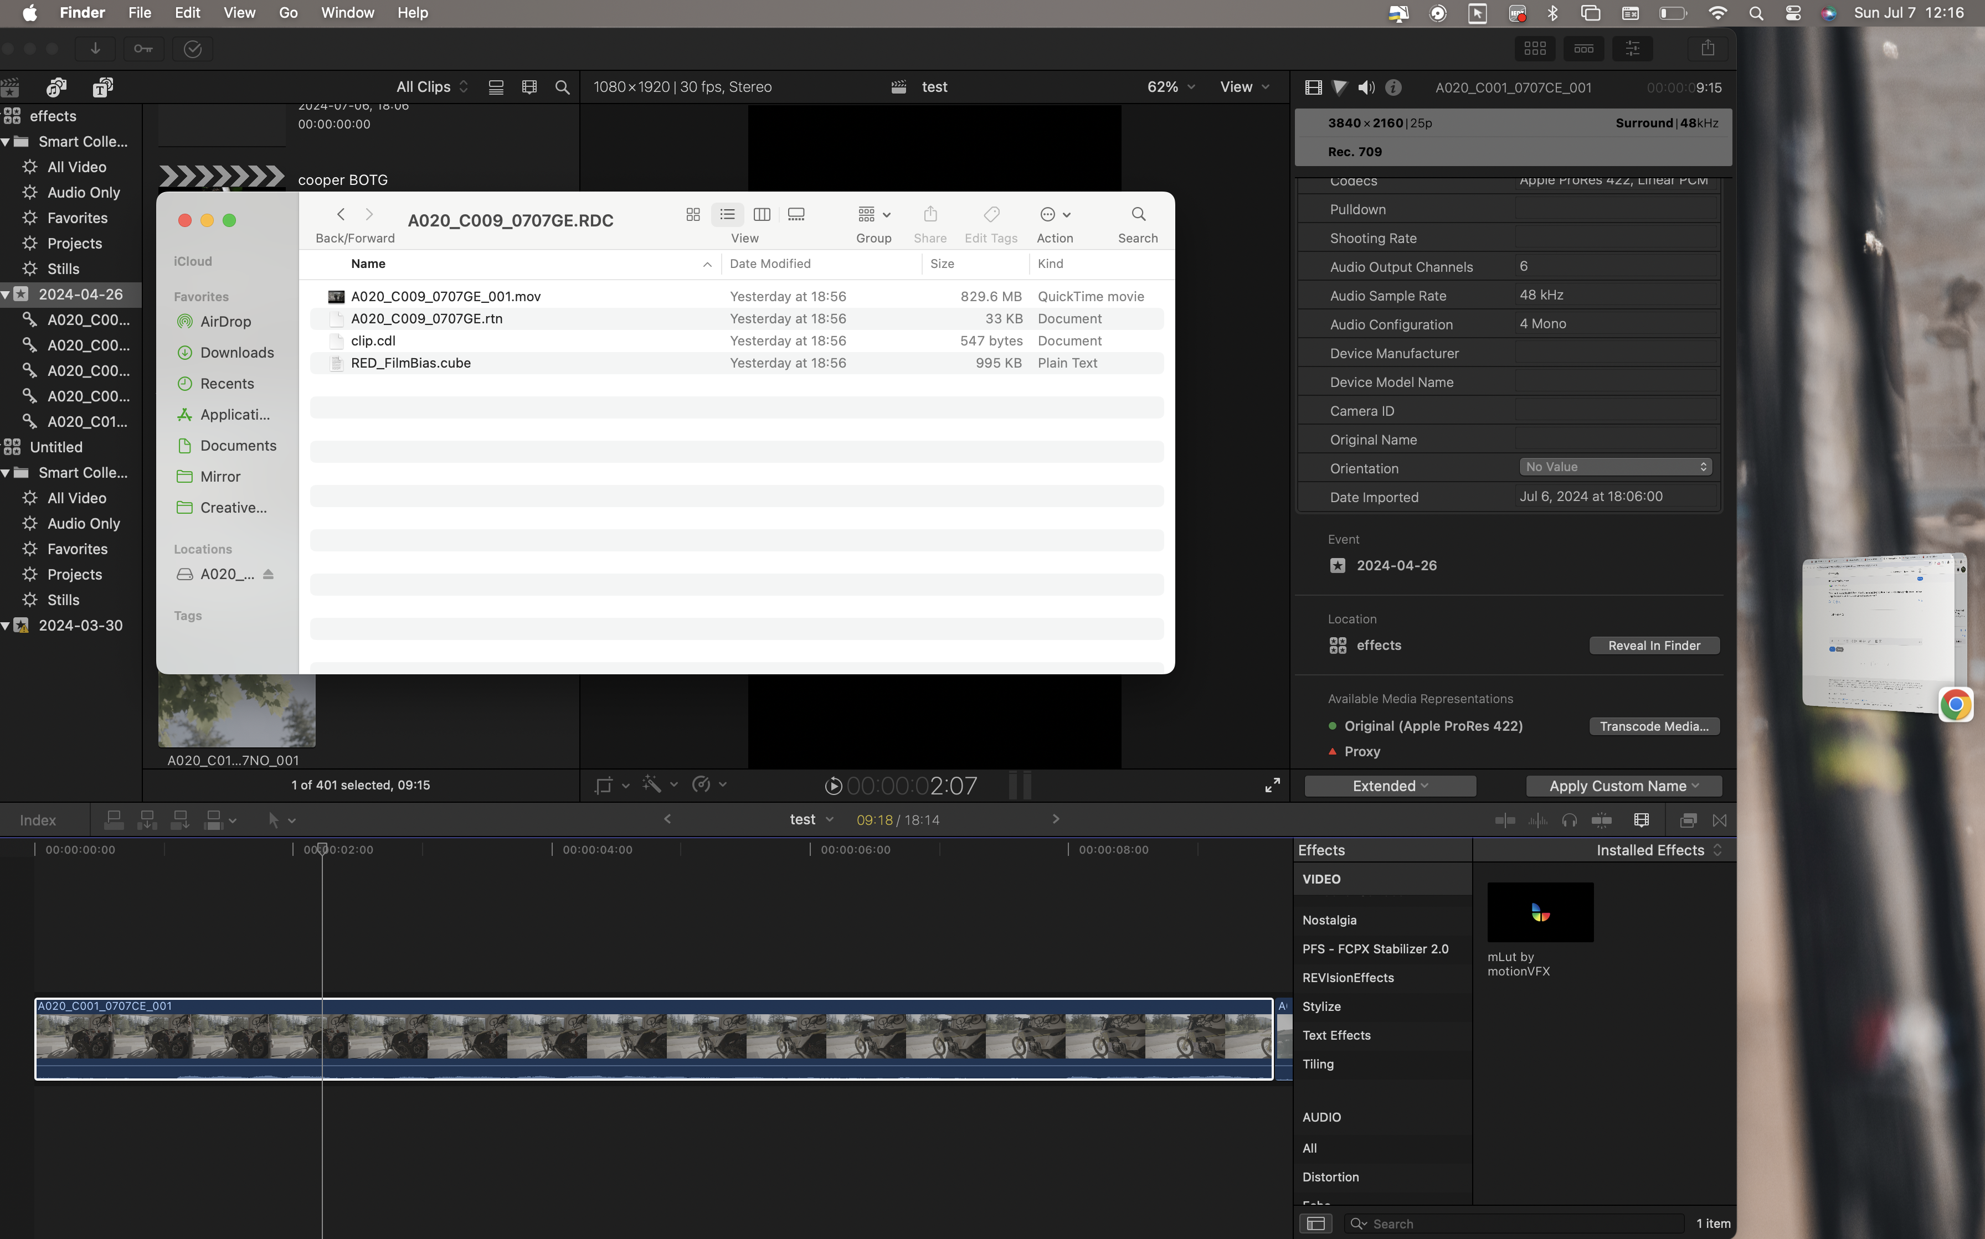Click the Transcode Media button
This screenshot has height=1239, width=1985.
click(1654, 726)
